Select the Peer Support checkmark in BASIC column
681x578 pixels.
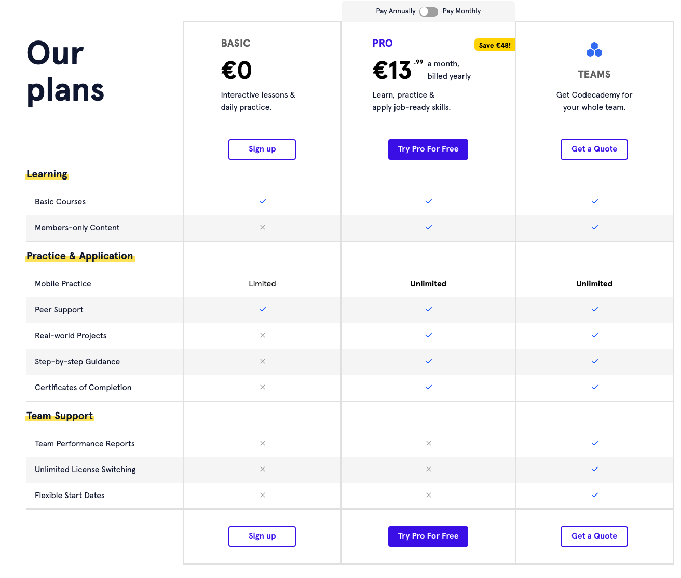(x=262, y=309)
